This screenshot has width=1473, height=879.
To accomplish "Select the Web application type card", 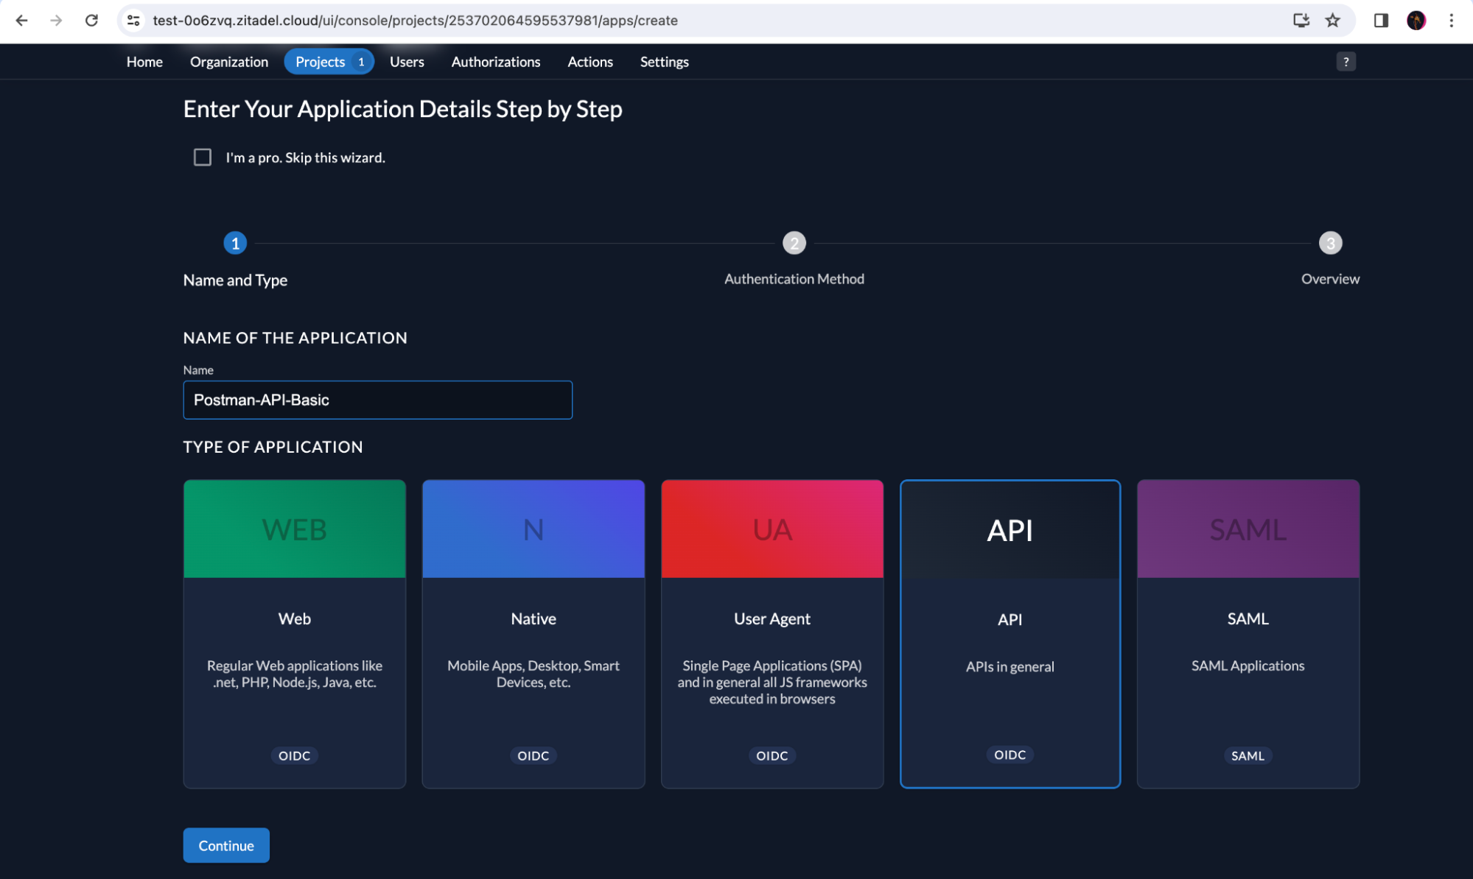I will [294, 634].
